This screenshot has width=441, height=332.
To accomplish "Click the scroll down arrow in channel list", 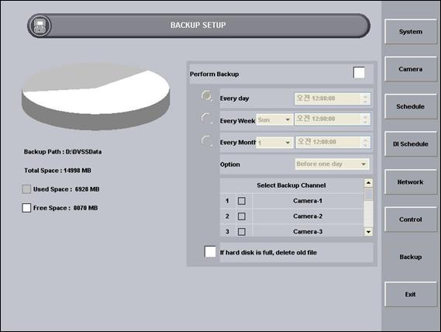I will point(368,232).
